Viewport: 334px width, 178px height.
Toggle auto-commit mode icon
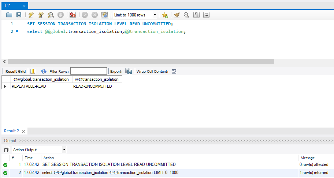coord(105,15)
